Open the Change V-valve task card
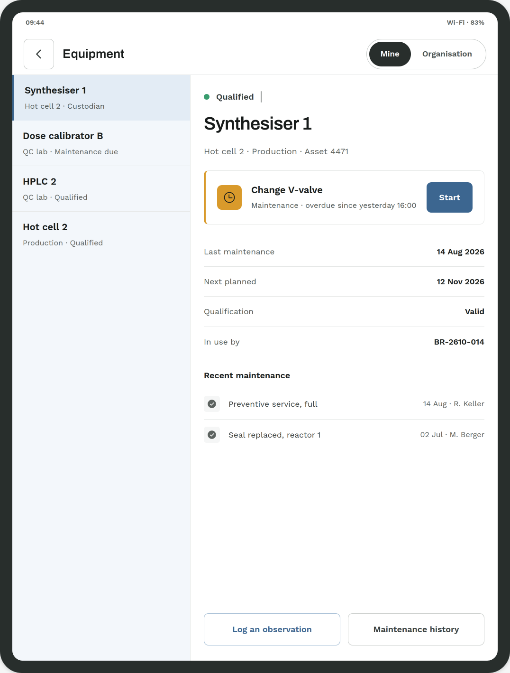The height and width of the screenshot is (673, 510). coord(344,197)
